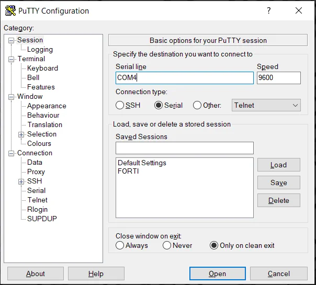This screenshot has height=285, width=316.
Task: Expand the SSH tree node
Action: pos(21,181)
